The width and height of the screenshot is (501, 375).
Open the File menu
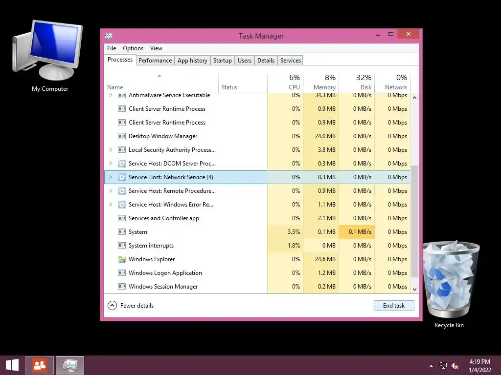point(112,48)
